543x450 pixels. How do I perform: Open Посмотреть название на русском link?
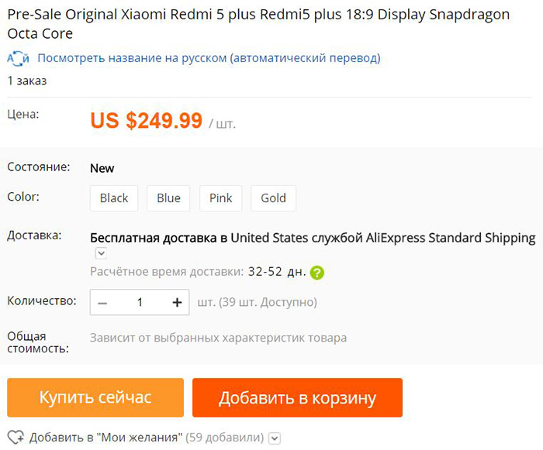coord(209,58)
